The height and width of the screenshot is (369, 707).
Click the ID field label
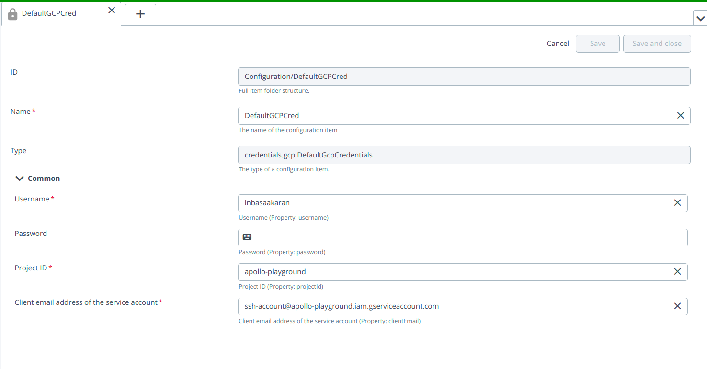tap(14, 72)
